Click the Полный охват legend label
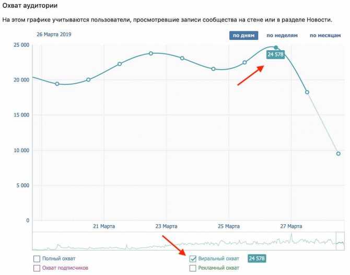Screen dimensions: 350x275 click(x=59, y=259)
